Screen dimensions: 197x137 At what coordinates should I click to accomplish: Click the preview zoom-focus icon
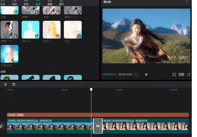tap(174, 75)
